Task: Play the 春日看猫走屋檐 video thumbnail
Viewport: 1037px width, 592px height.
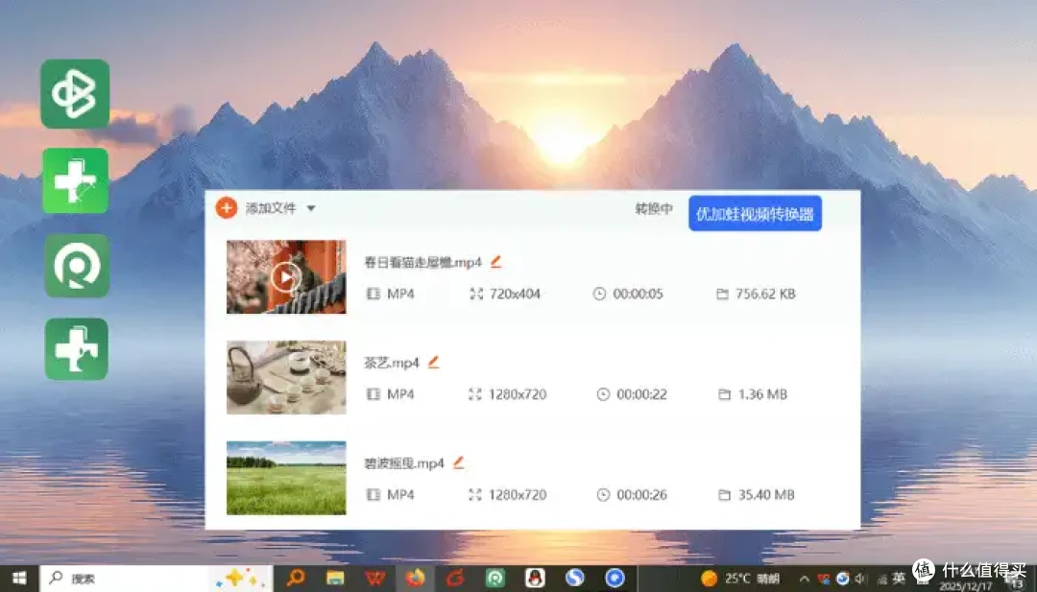Action: pos(286,277)
